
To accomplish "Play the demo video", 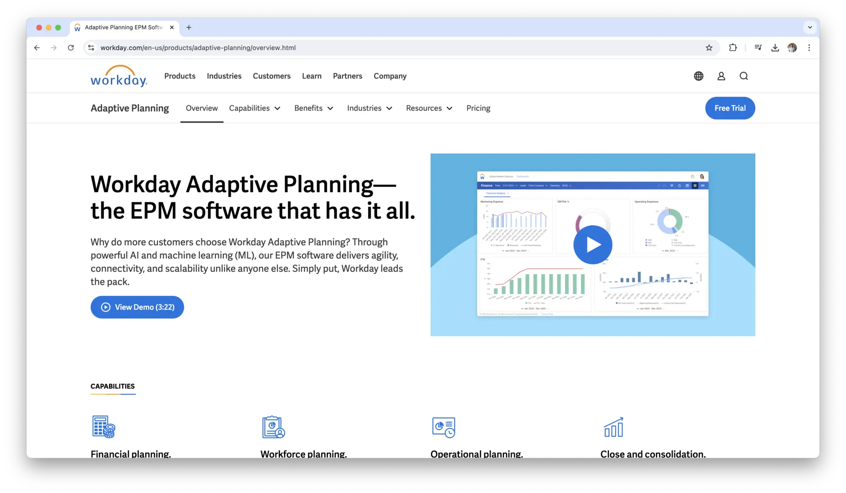I will [593, 245].
